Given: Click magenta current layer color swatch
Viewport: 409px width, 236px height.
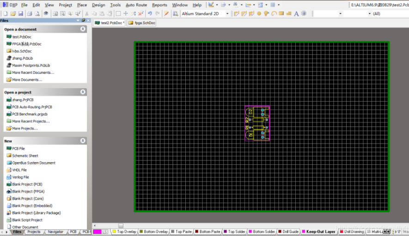Looking at the screenshot, I should click(x=98, y=231).
